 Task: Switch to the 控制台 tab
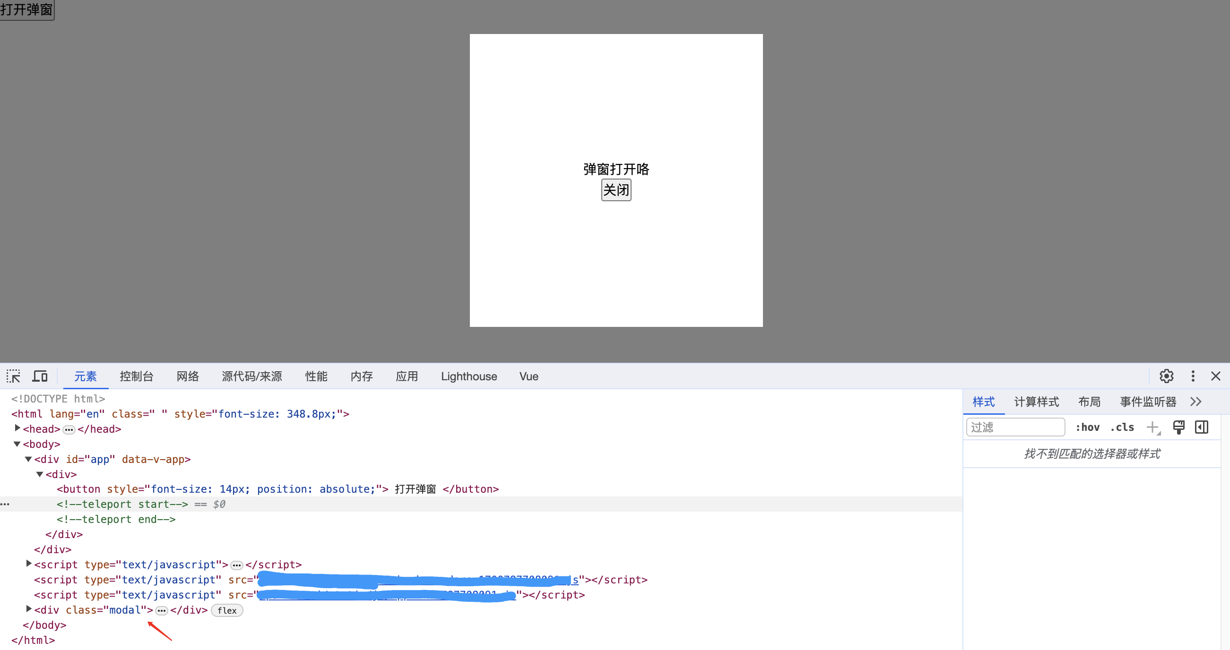click(x=136, y=376)
